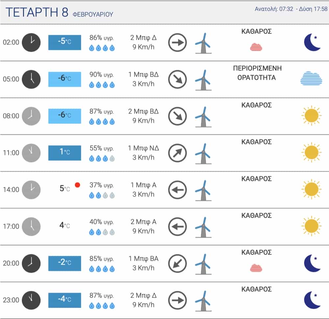Image resolution: width=329 pixels, height=319 pixels.
Task: Click the -5°C temperature box
Action: tap(64, 42)
